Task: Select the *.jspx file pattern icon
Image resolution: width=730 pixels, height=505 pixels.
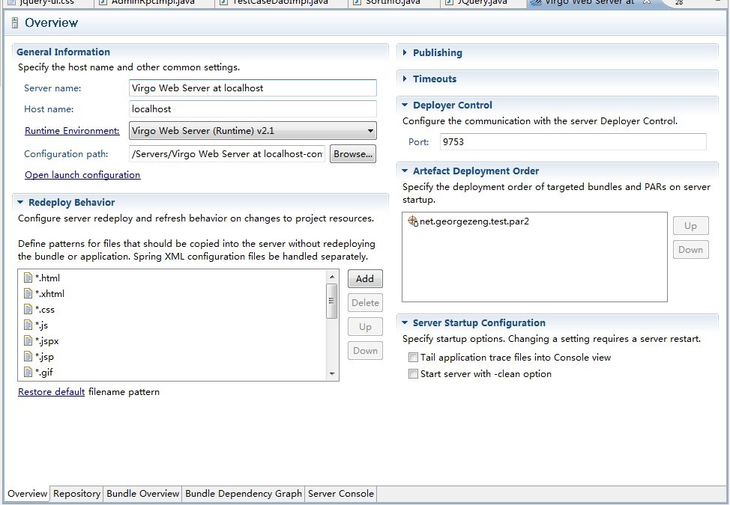Action: [28, 341]
